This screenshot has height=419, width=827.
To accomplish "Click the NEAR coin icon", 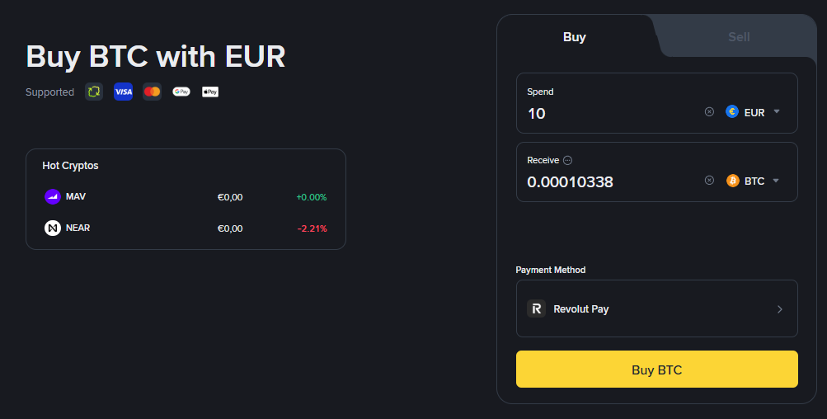I will click(x=53, y=228).
